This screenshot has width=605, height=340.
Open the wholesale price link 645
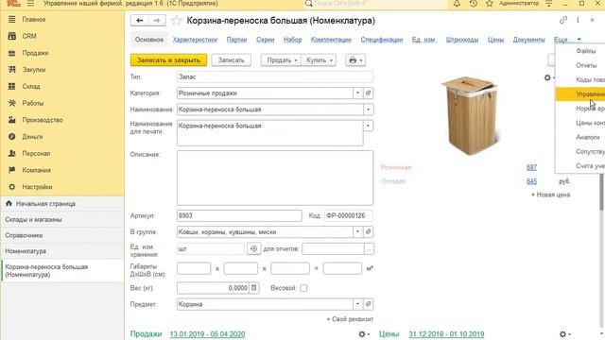point(531,181)
